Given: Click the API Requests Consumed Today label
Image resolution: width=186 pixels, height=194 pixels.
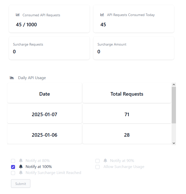Looking at the screenshot, I should [131, 15].
